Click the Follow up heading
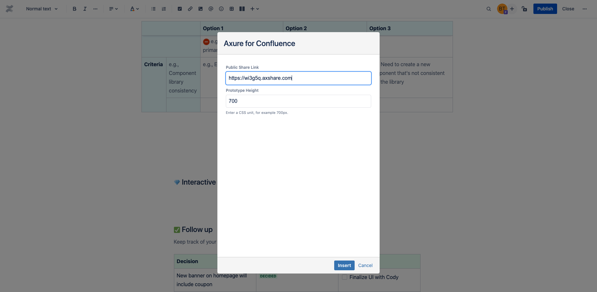 pos(197,229)
